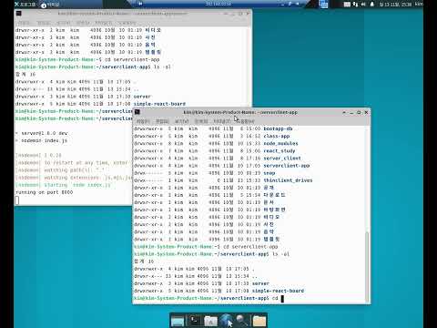
Task: Click 'node_modules' in the front terminal listing
Action: [280, 143]
